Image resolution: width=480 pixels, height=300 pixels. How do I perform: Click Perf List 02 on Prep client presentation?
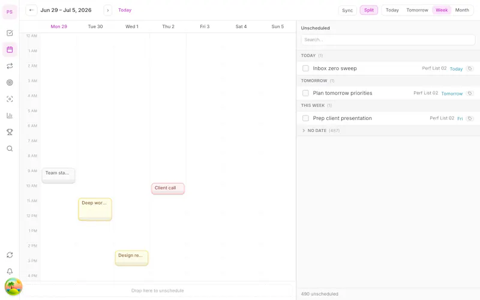[442, 118]
